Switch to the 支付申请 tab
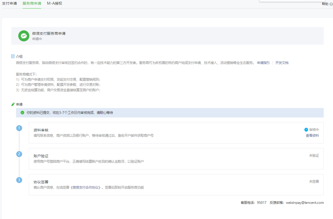The image size is (333, 219). click(x=9, y=4)
